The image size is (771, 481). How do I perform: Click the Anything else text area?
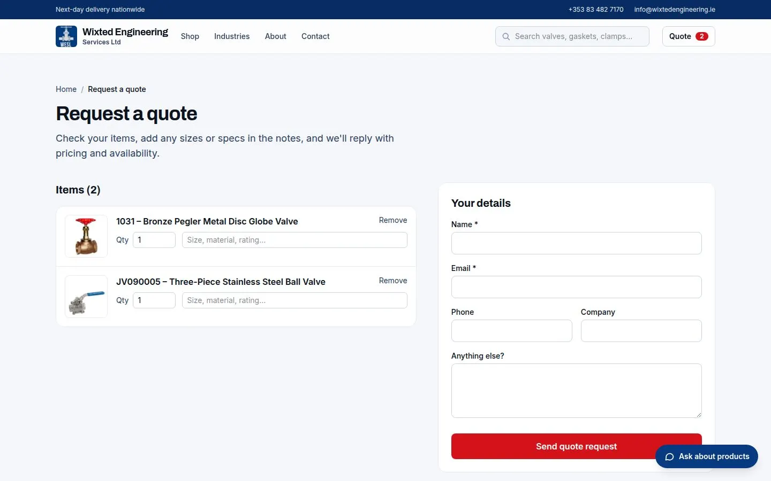point(577,391)
